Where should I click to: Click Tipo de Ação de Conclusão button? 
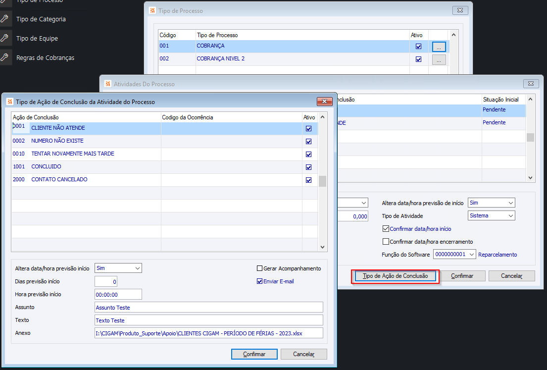(x=395, y=276)
